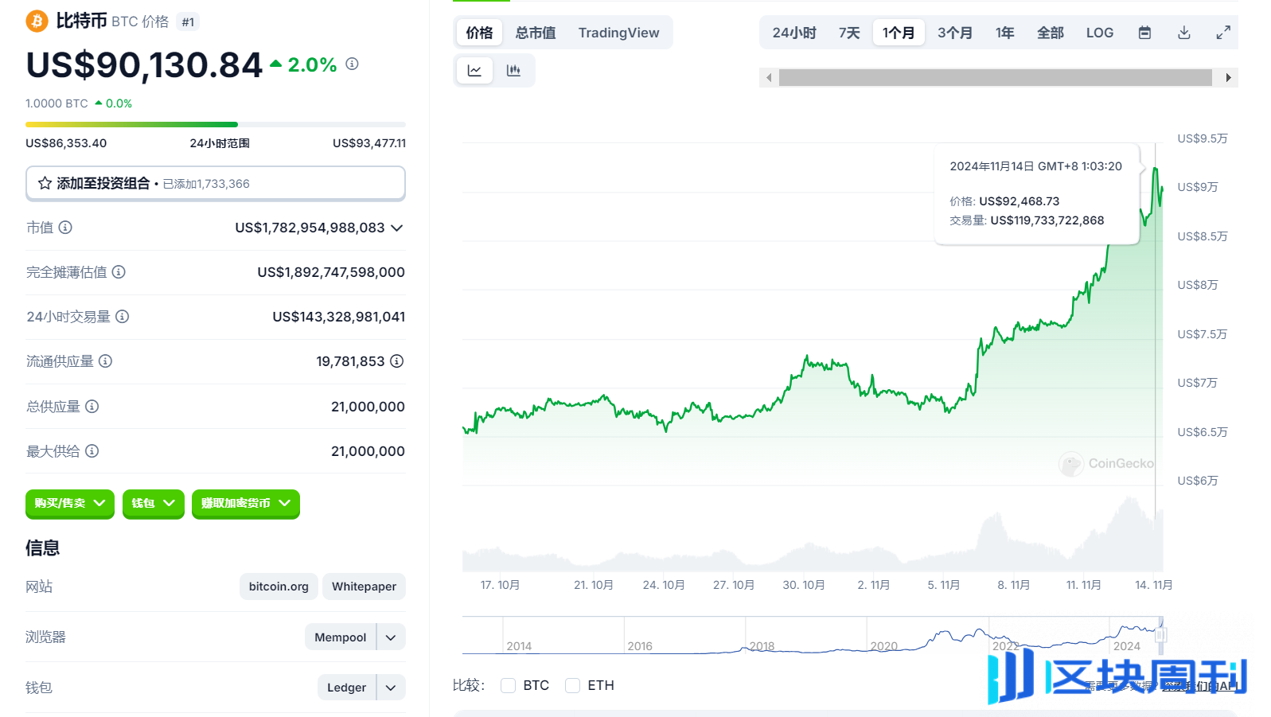Screen dimensions: 1271x717
Task: Open the calendar date range picker
Action: point(1144,33)
